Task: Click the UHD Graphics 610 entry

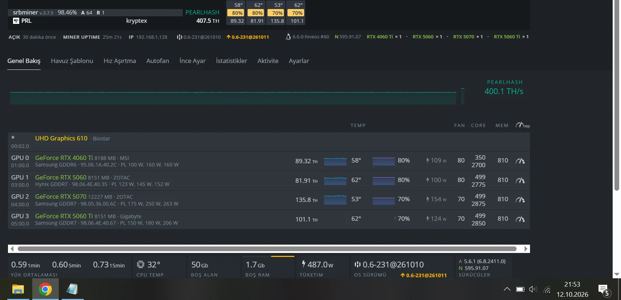Action: click(x=61, y=138)
